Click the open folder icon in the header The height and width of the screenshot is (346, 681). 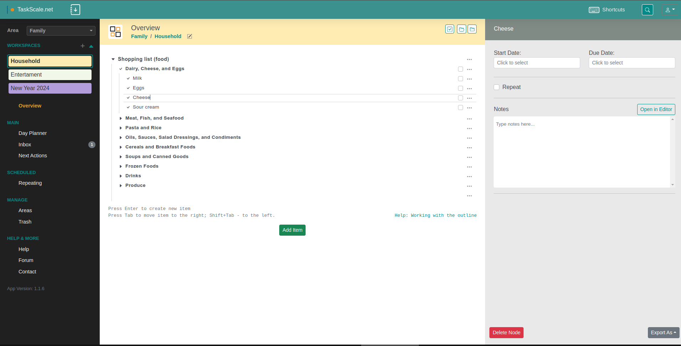click(461, 29)
